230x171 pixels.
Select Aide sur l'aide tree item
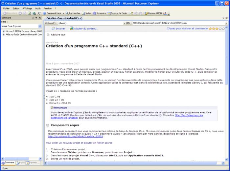click(24, 35)
